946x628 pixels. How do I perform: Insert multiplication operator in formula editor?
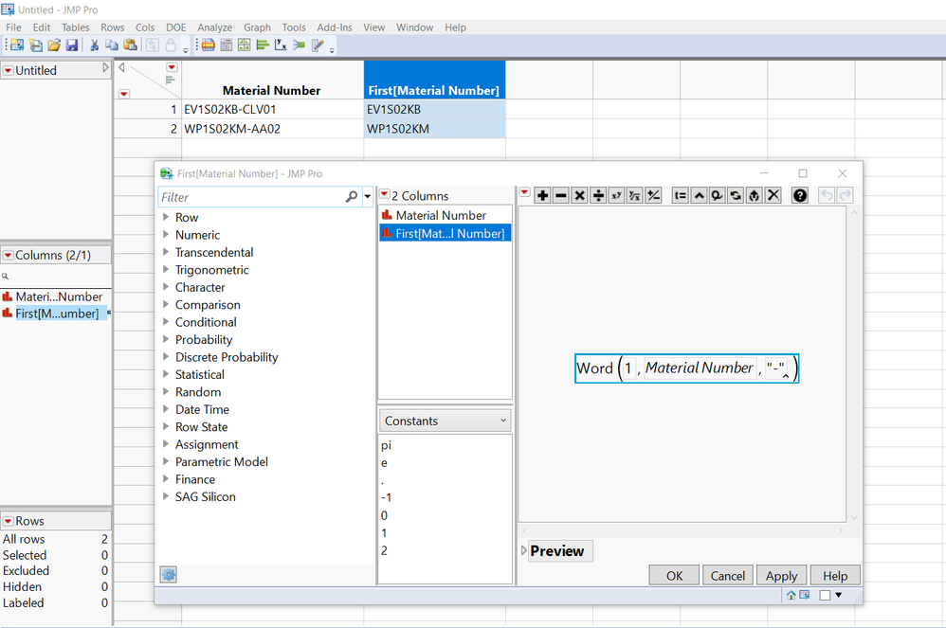click(x=580, y=195)
